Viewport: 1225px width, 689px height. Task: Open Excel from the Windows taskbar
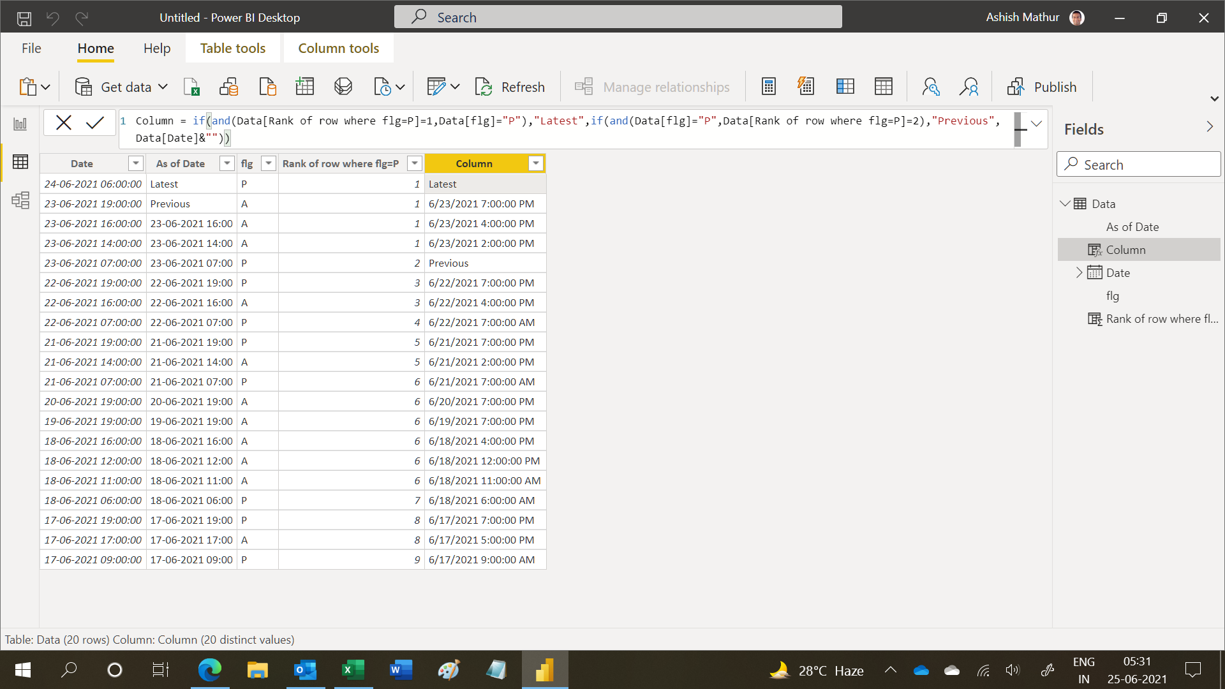coord(353,670)
